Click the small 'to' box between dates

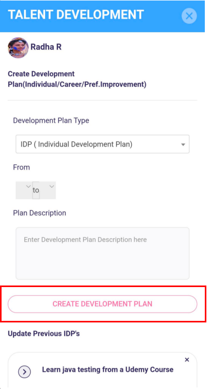[x=36, y=190]
